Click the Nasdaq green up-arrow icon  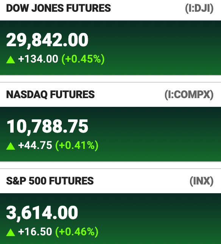pos(11,146)
